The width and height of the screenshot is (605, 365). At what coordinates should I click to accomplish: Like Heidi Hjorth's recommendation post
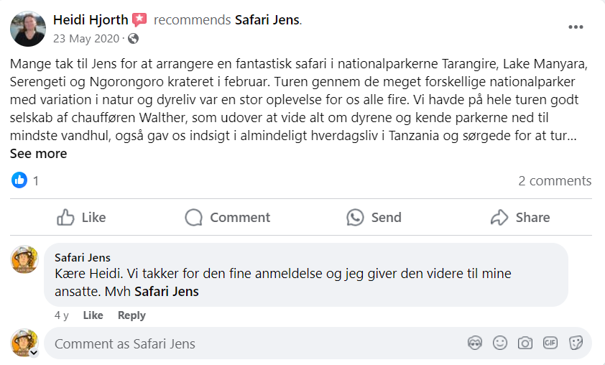[x=81, y=217]
